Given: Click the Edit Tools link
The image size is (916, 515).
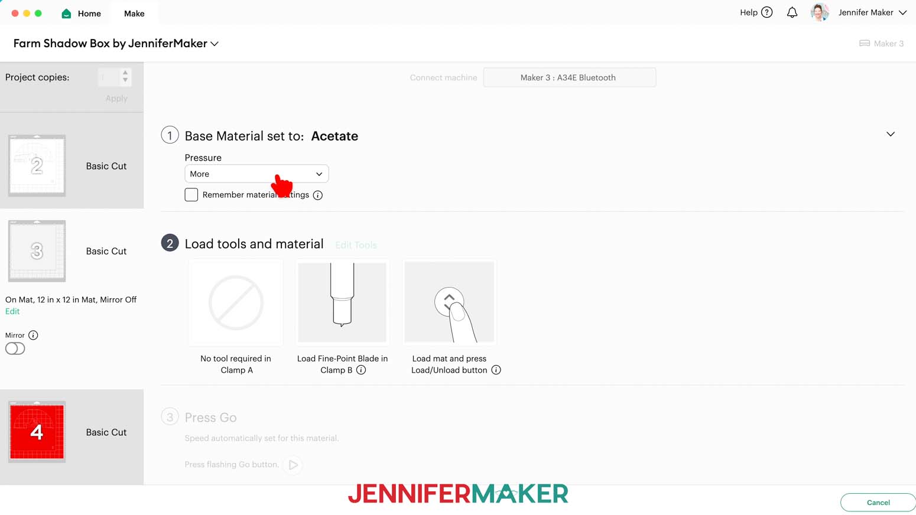Looking at the screenshot, I should tap(356, 245).
